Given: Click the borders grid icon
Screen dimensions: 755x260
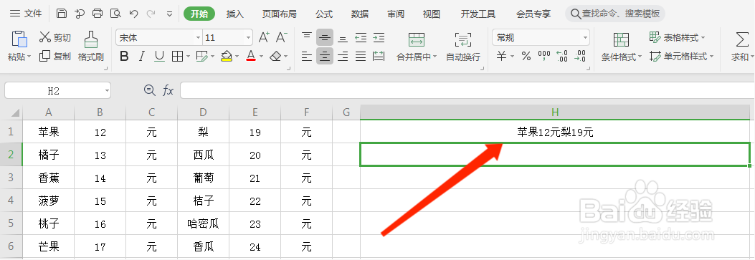Looking at the screenshot, I should (x=177, y=57).
